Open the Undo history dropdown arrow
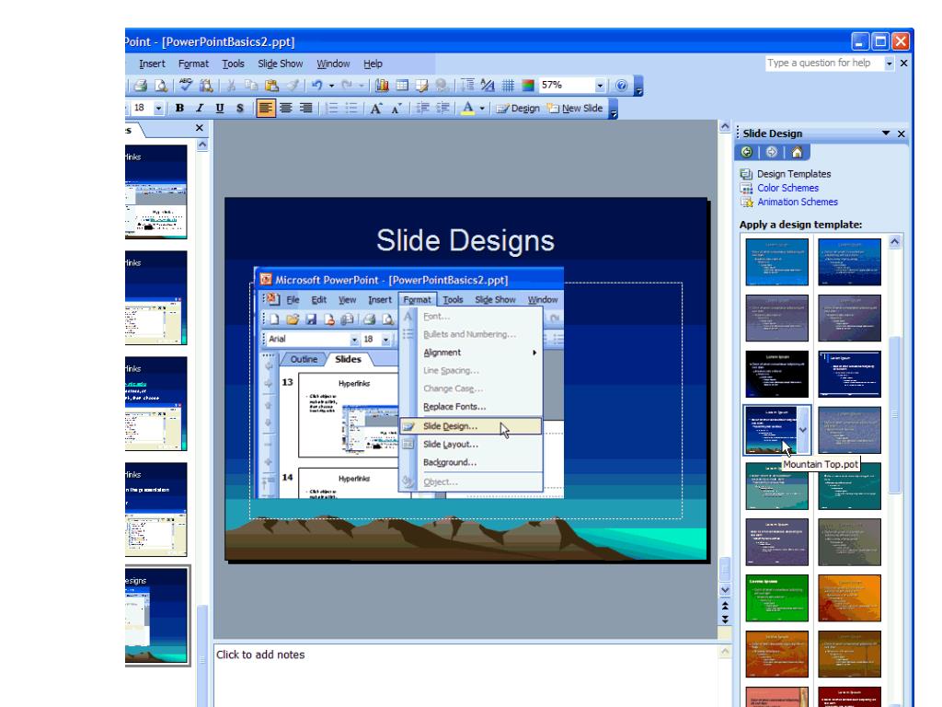The height and width of the screenshot is (707, 942). click(331, 86)
